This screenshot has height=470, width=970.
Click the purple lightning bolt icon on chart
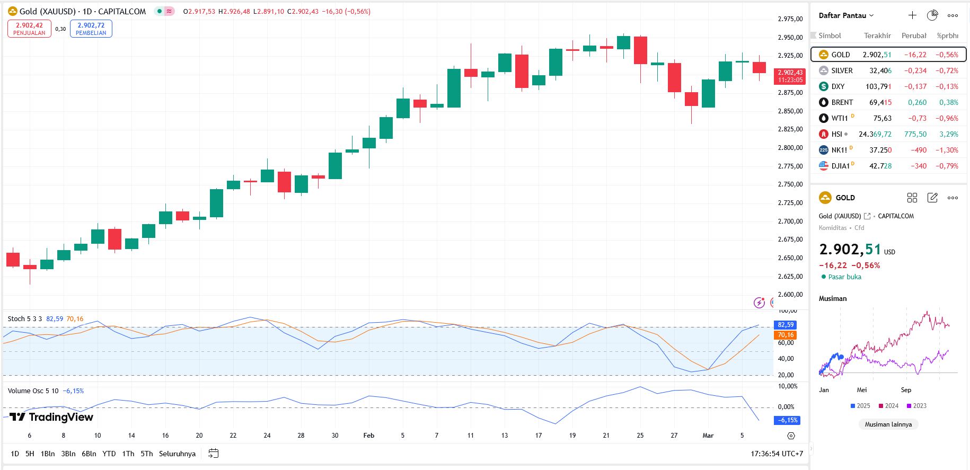[x=760, y=303]
